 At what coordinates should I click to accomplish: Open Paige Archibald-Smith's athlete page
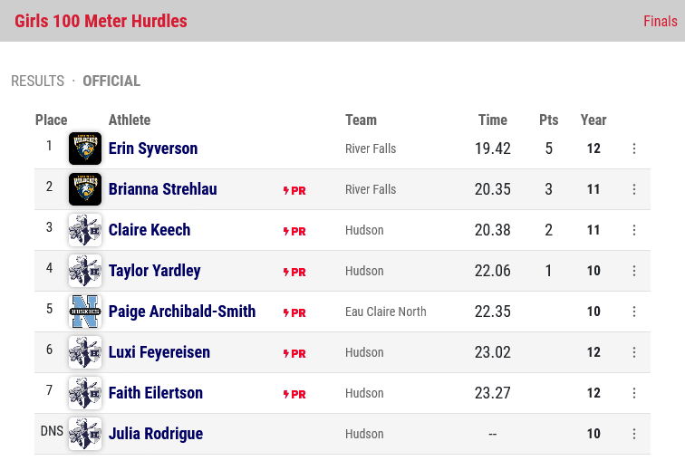coord(182,312)
